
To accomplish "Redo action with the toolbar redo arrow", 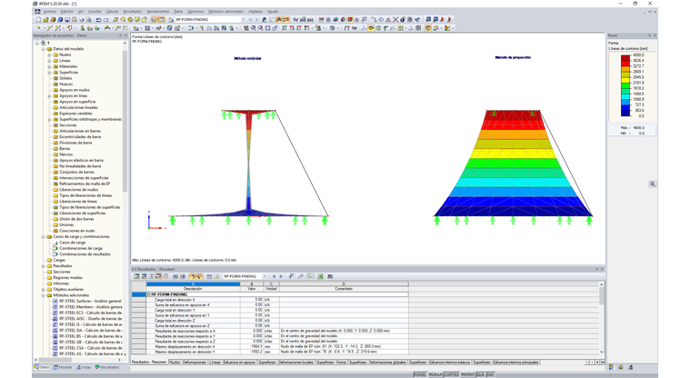I will pyautogui.click(x=105, y=19).
